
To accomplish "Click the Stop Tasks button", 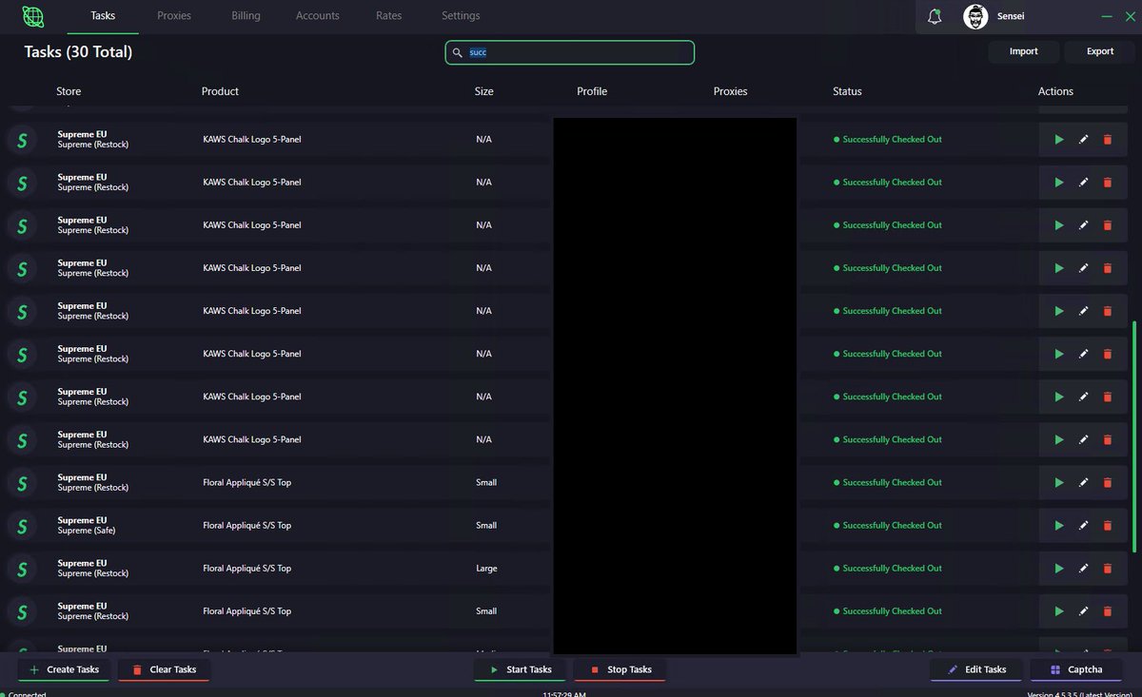I will pos(620,669).
